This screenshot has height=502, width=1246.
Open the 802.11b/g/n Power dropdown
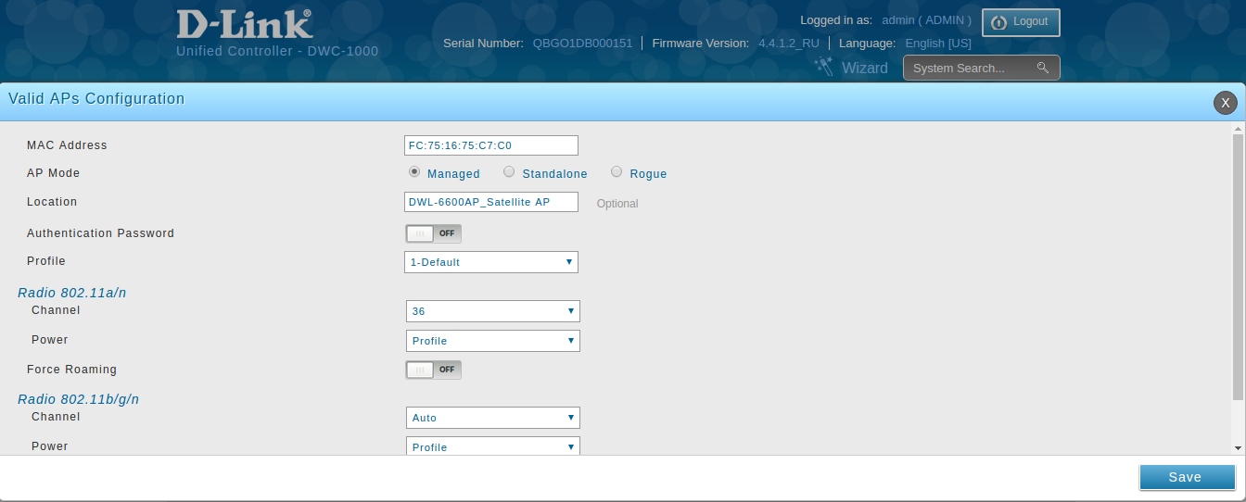pos(492,446)
